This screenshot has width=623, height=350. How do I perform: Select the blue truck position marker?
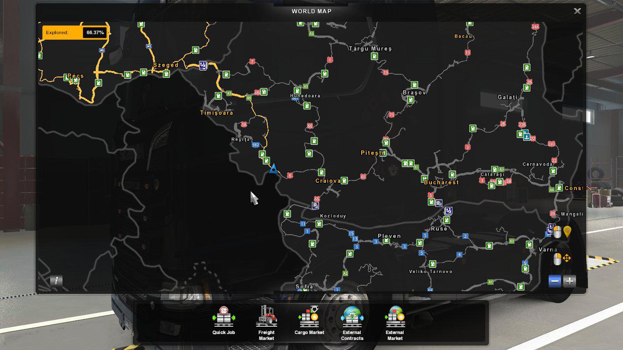[x=273, y=170]
